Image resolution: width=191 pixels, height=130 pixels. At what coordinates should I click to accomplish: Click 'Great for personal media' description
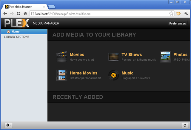coord(86,78)
